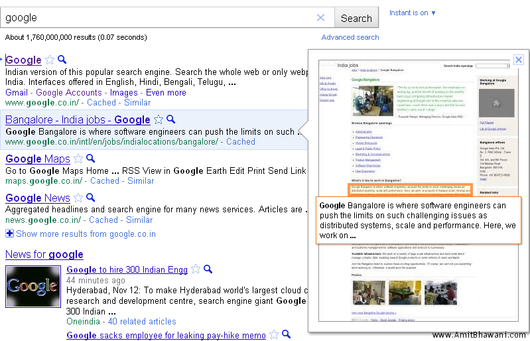This screenshot has width=530, height=341.
Task: Click the Google logo news thumbnail
Action: tap(33, 287)
